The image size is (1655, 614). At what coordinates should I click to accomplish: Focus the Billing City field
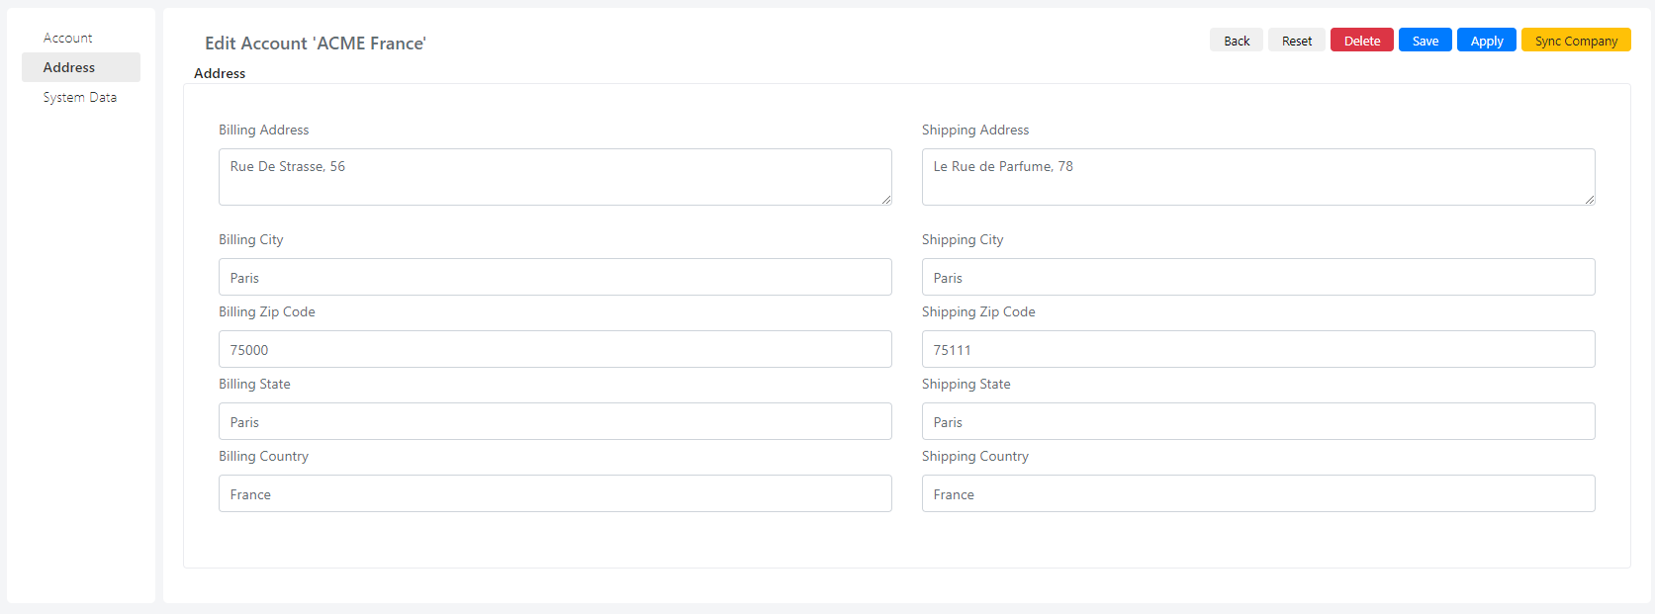click(555, 277)
